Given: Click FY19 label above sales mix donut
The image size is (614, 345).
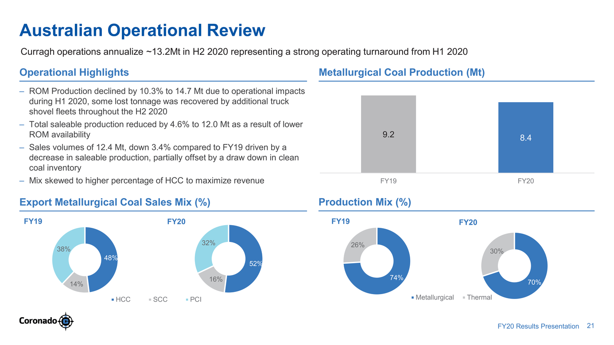Looking at the screenshot, I should (x=33, y=222).
